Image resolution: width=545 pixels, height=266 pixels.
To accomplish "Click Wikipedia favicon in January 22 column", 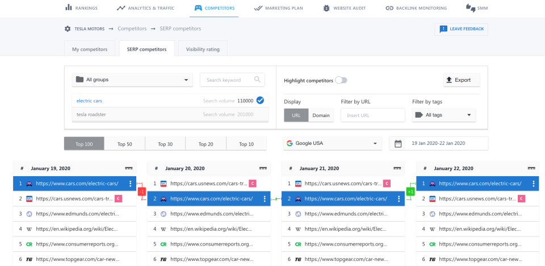I will (433, 230).
